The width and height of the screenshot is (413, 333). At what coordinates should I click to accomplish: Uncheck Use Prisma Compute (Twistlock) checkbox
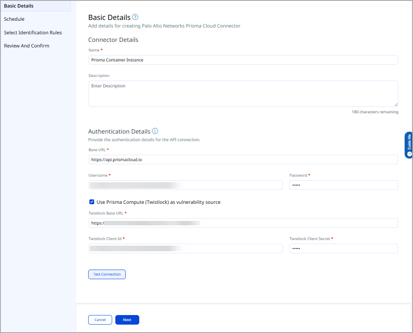[x=92, y=202]
